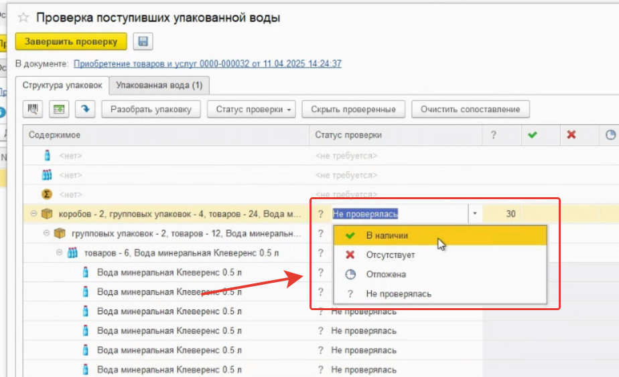
Task: Click the clock deferred column header icon
Action: pyautogui.click(x=610, y=135)
